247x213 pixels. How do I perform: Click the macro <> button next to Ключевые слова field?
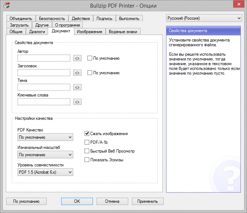(77, 102)
